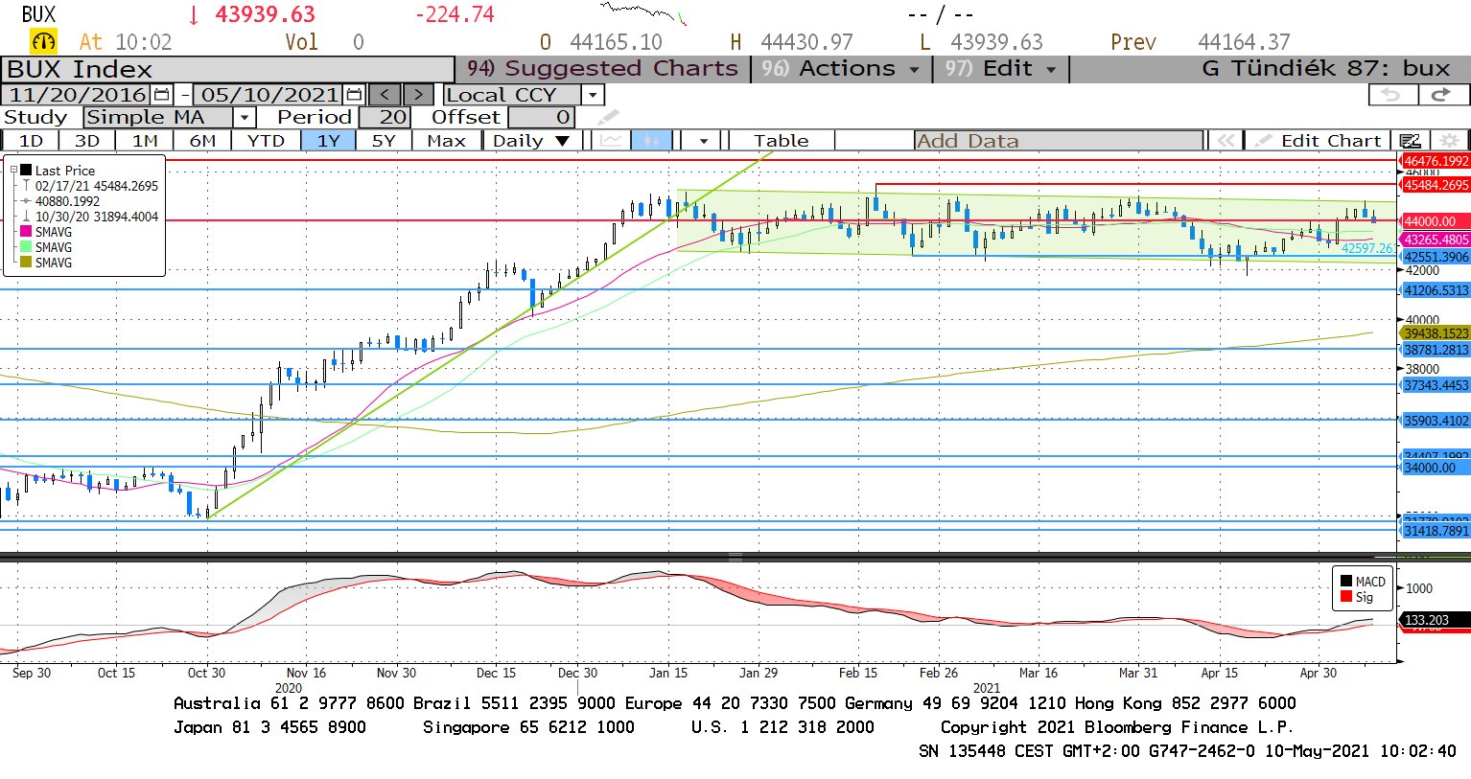
Task: Click the start date field 11/20/2016
Action: click(77, 94)
